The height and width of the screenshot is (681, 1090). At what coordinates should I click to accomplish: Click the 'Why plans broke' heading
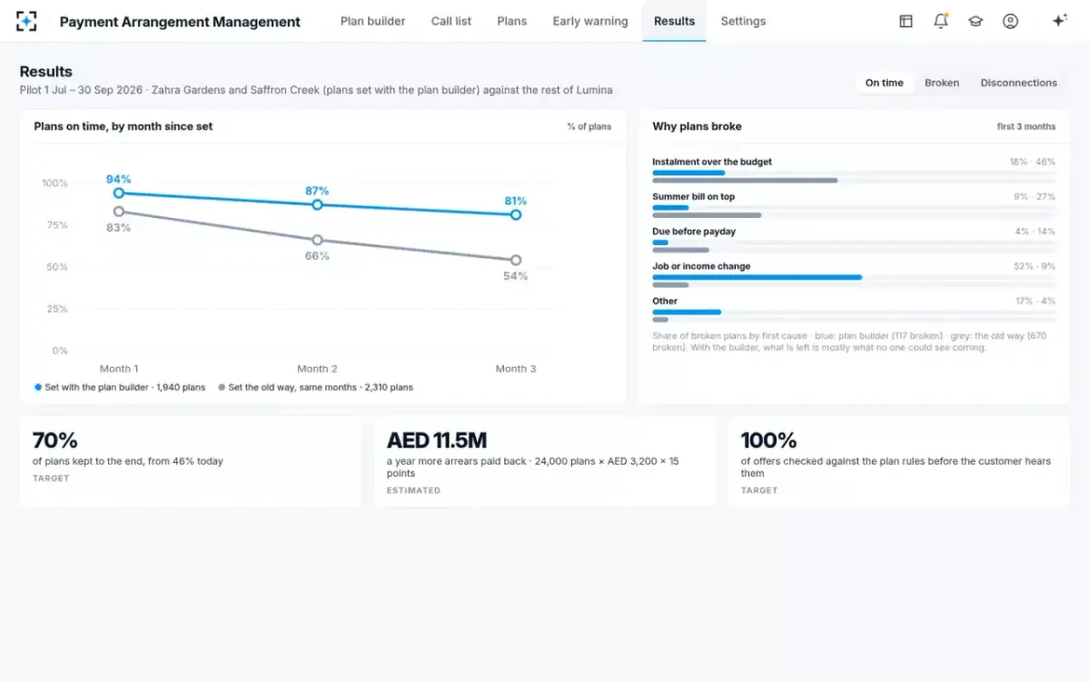click(x=698, y=126)
